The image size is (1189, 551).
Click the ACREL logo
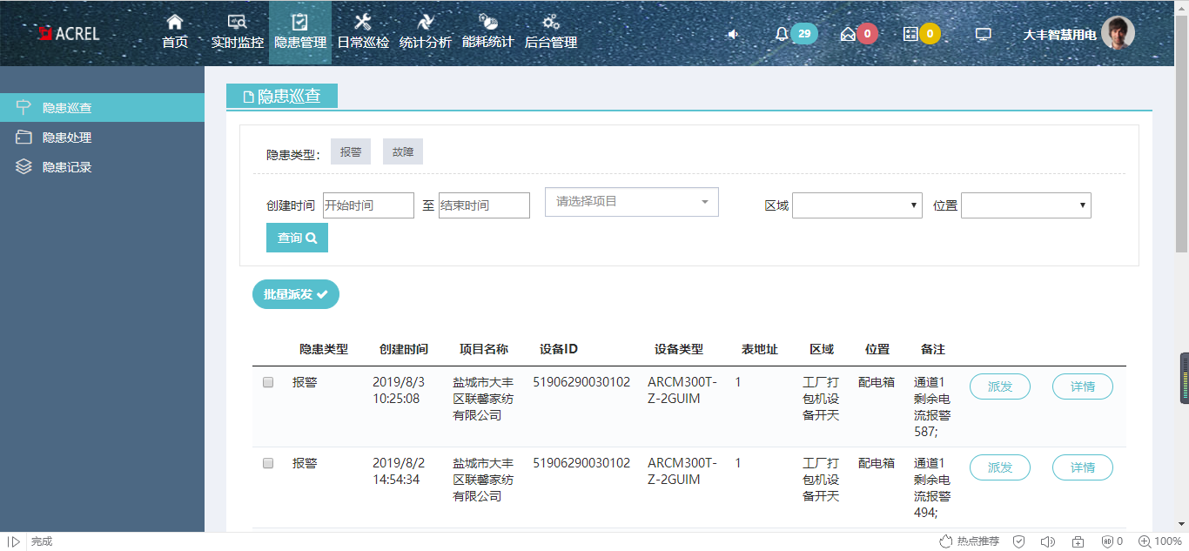pos(69,33)
